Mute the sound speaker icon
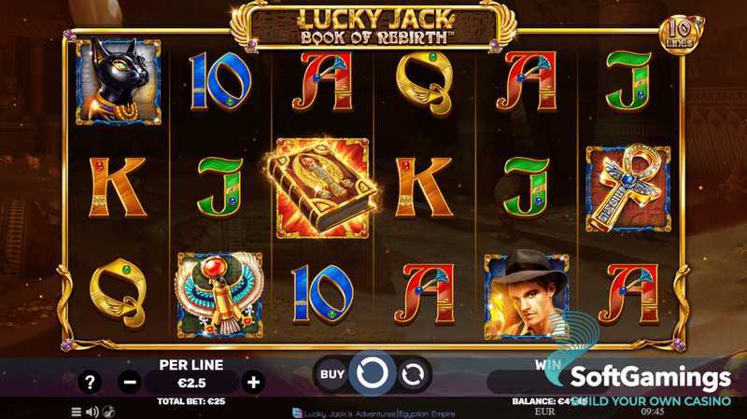 pos(92,412)
